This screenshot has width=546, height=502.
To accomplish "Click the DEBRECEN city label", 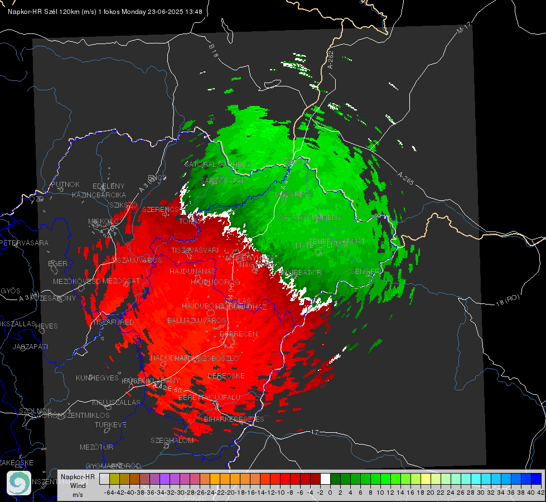I will coord(239,334).
